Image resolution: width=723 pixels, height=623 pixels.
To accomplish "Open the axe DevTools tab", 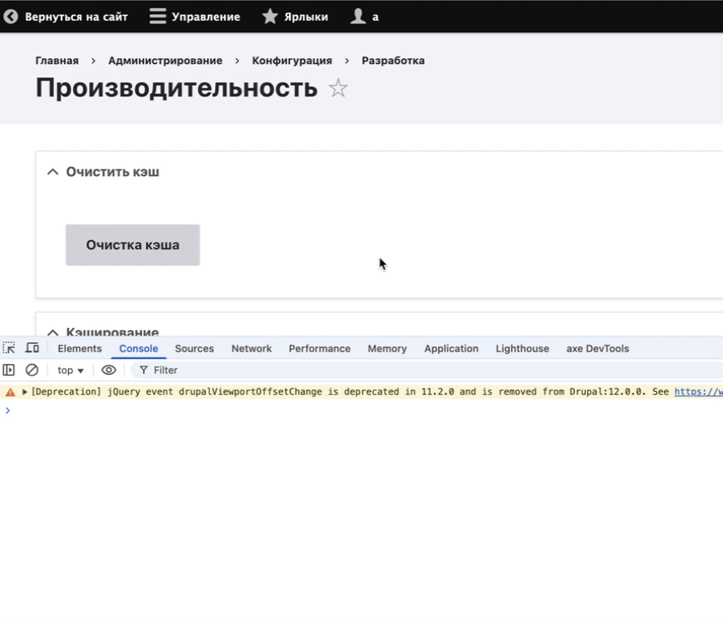I will [x=598, y=348].
